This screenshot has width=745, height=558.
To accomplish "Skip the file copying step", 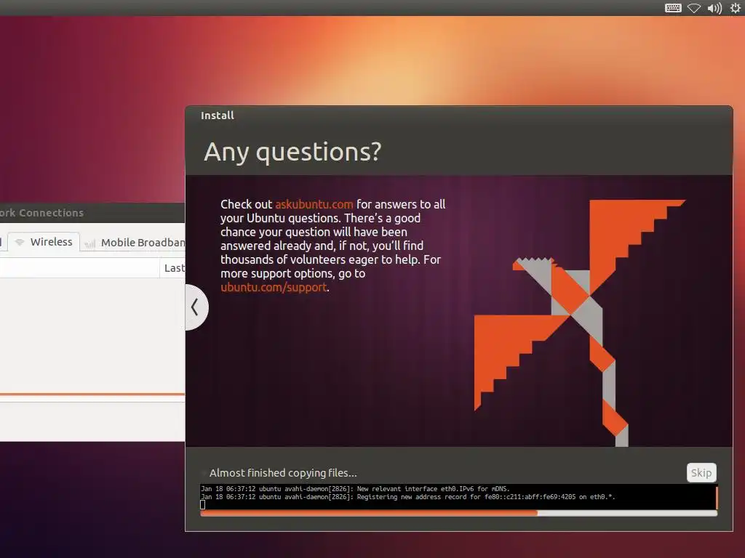I will pyautogui.click(x=701, y=472).
